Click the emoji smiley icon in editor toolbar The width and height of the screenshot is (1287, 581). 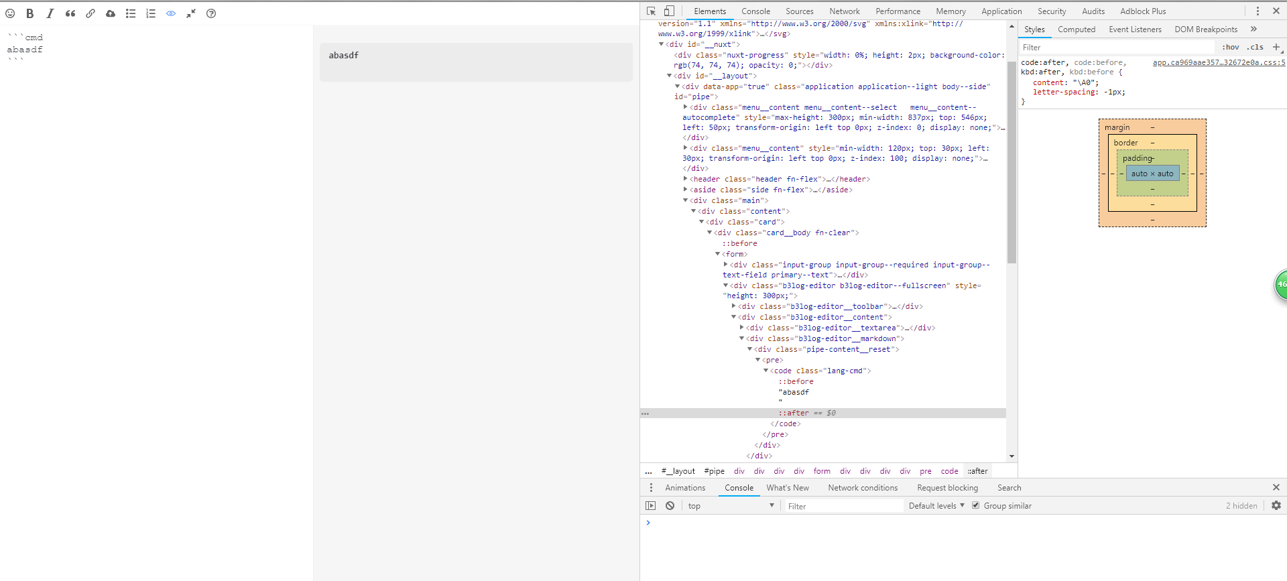[x=10, y=13]
